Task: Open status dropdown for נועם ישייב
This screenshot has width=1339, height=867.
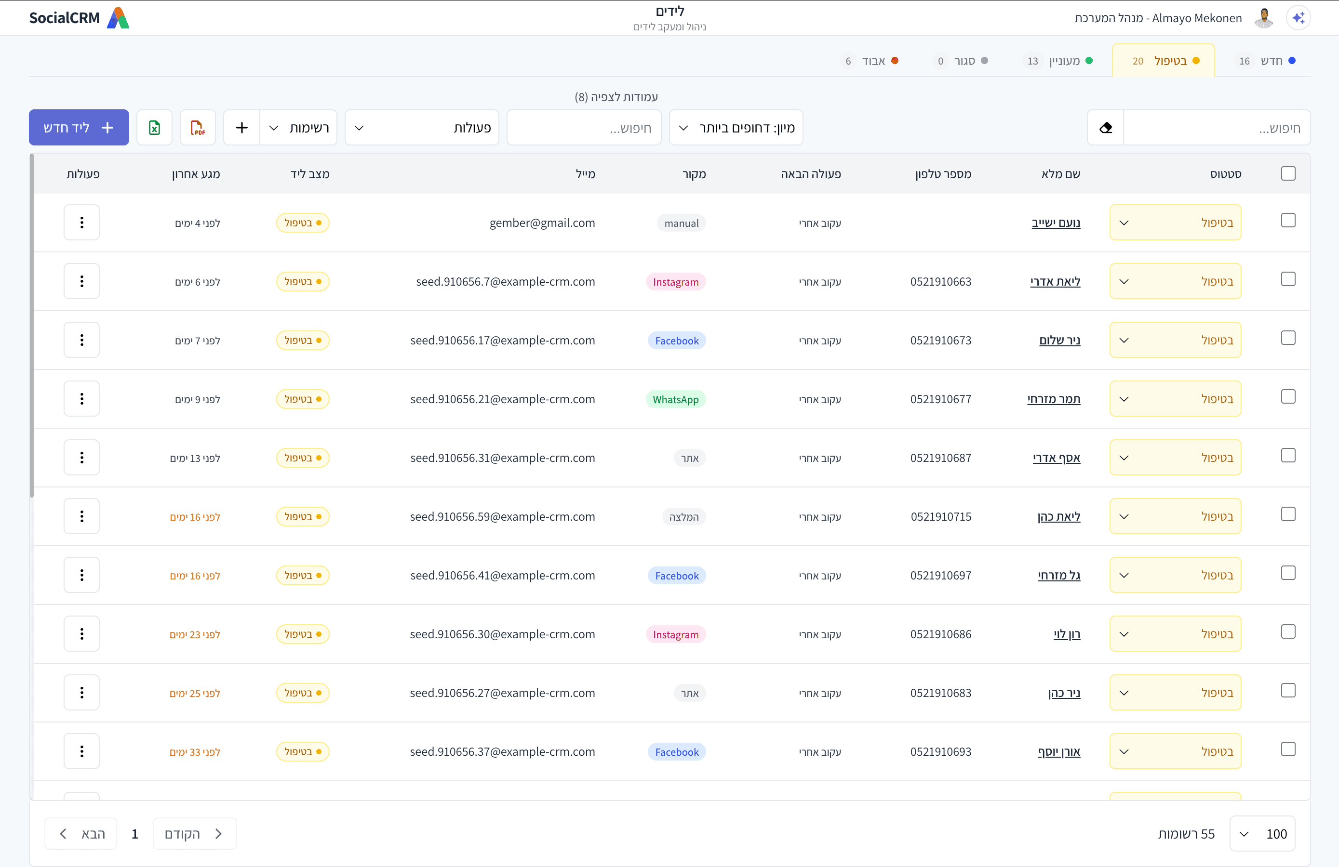Action: tap(1175, 223)
